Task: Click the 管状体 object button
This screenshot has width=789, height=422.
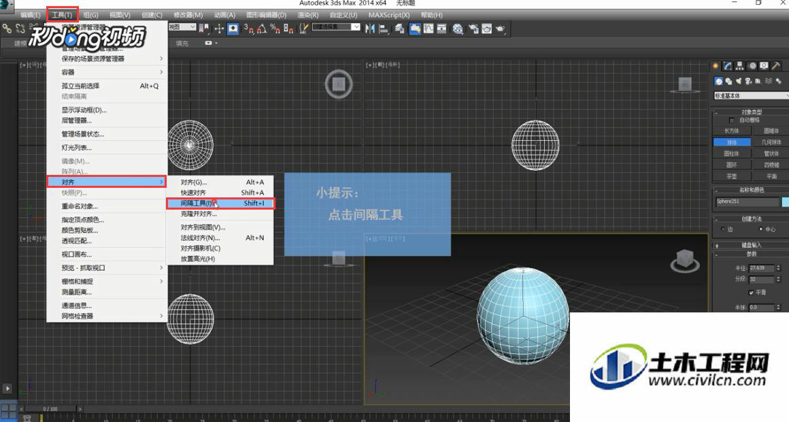Action: click(x=771, y=154)
